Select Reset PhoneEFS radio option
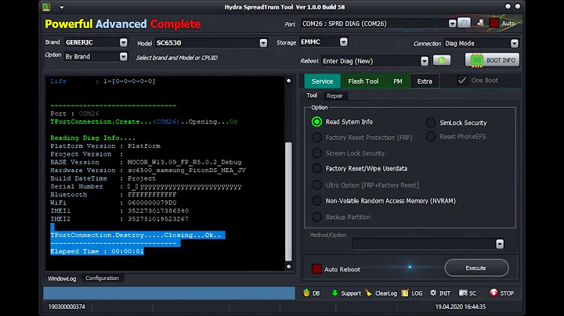Screen dimensions: 564x316 (x=431, y=136)
